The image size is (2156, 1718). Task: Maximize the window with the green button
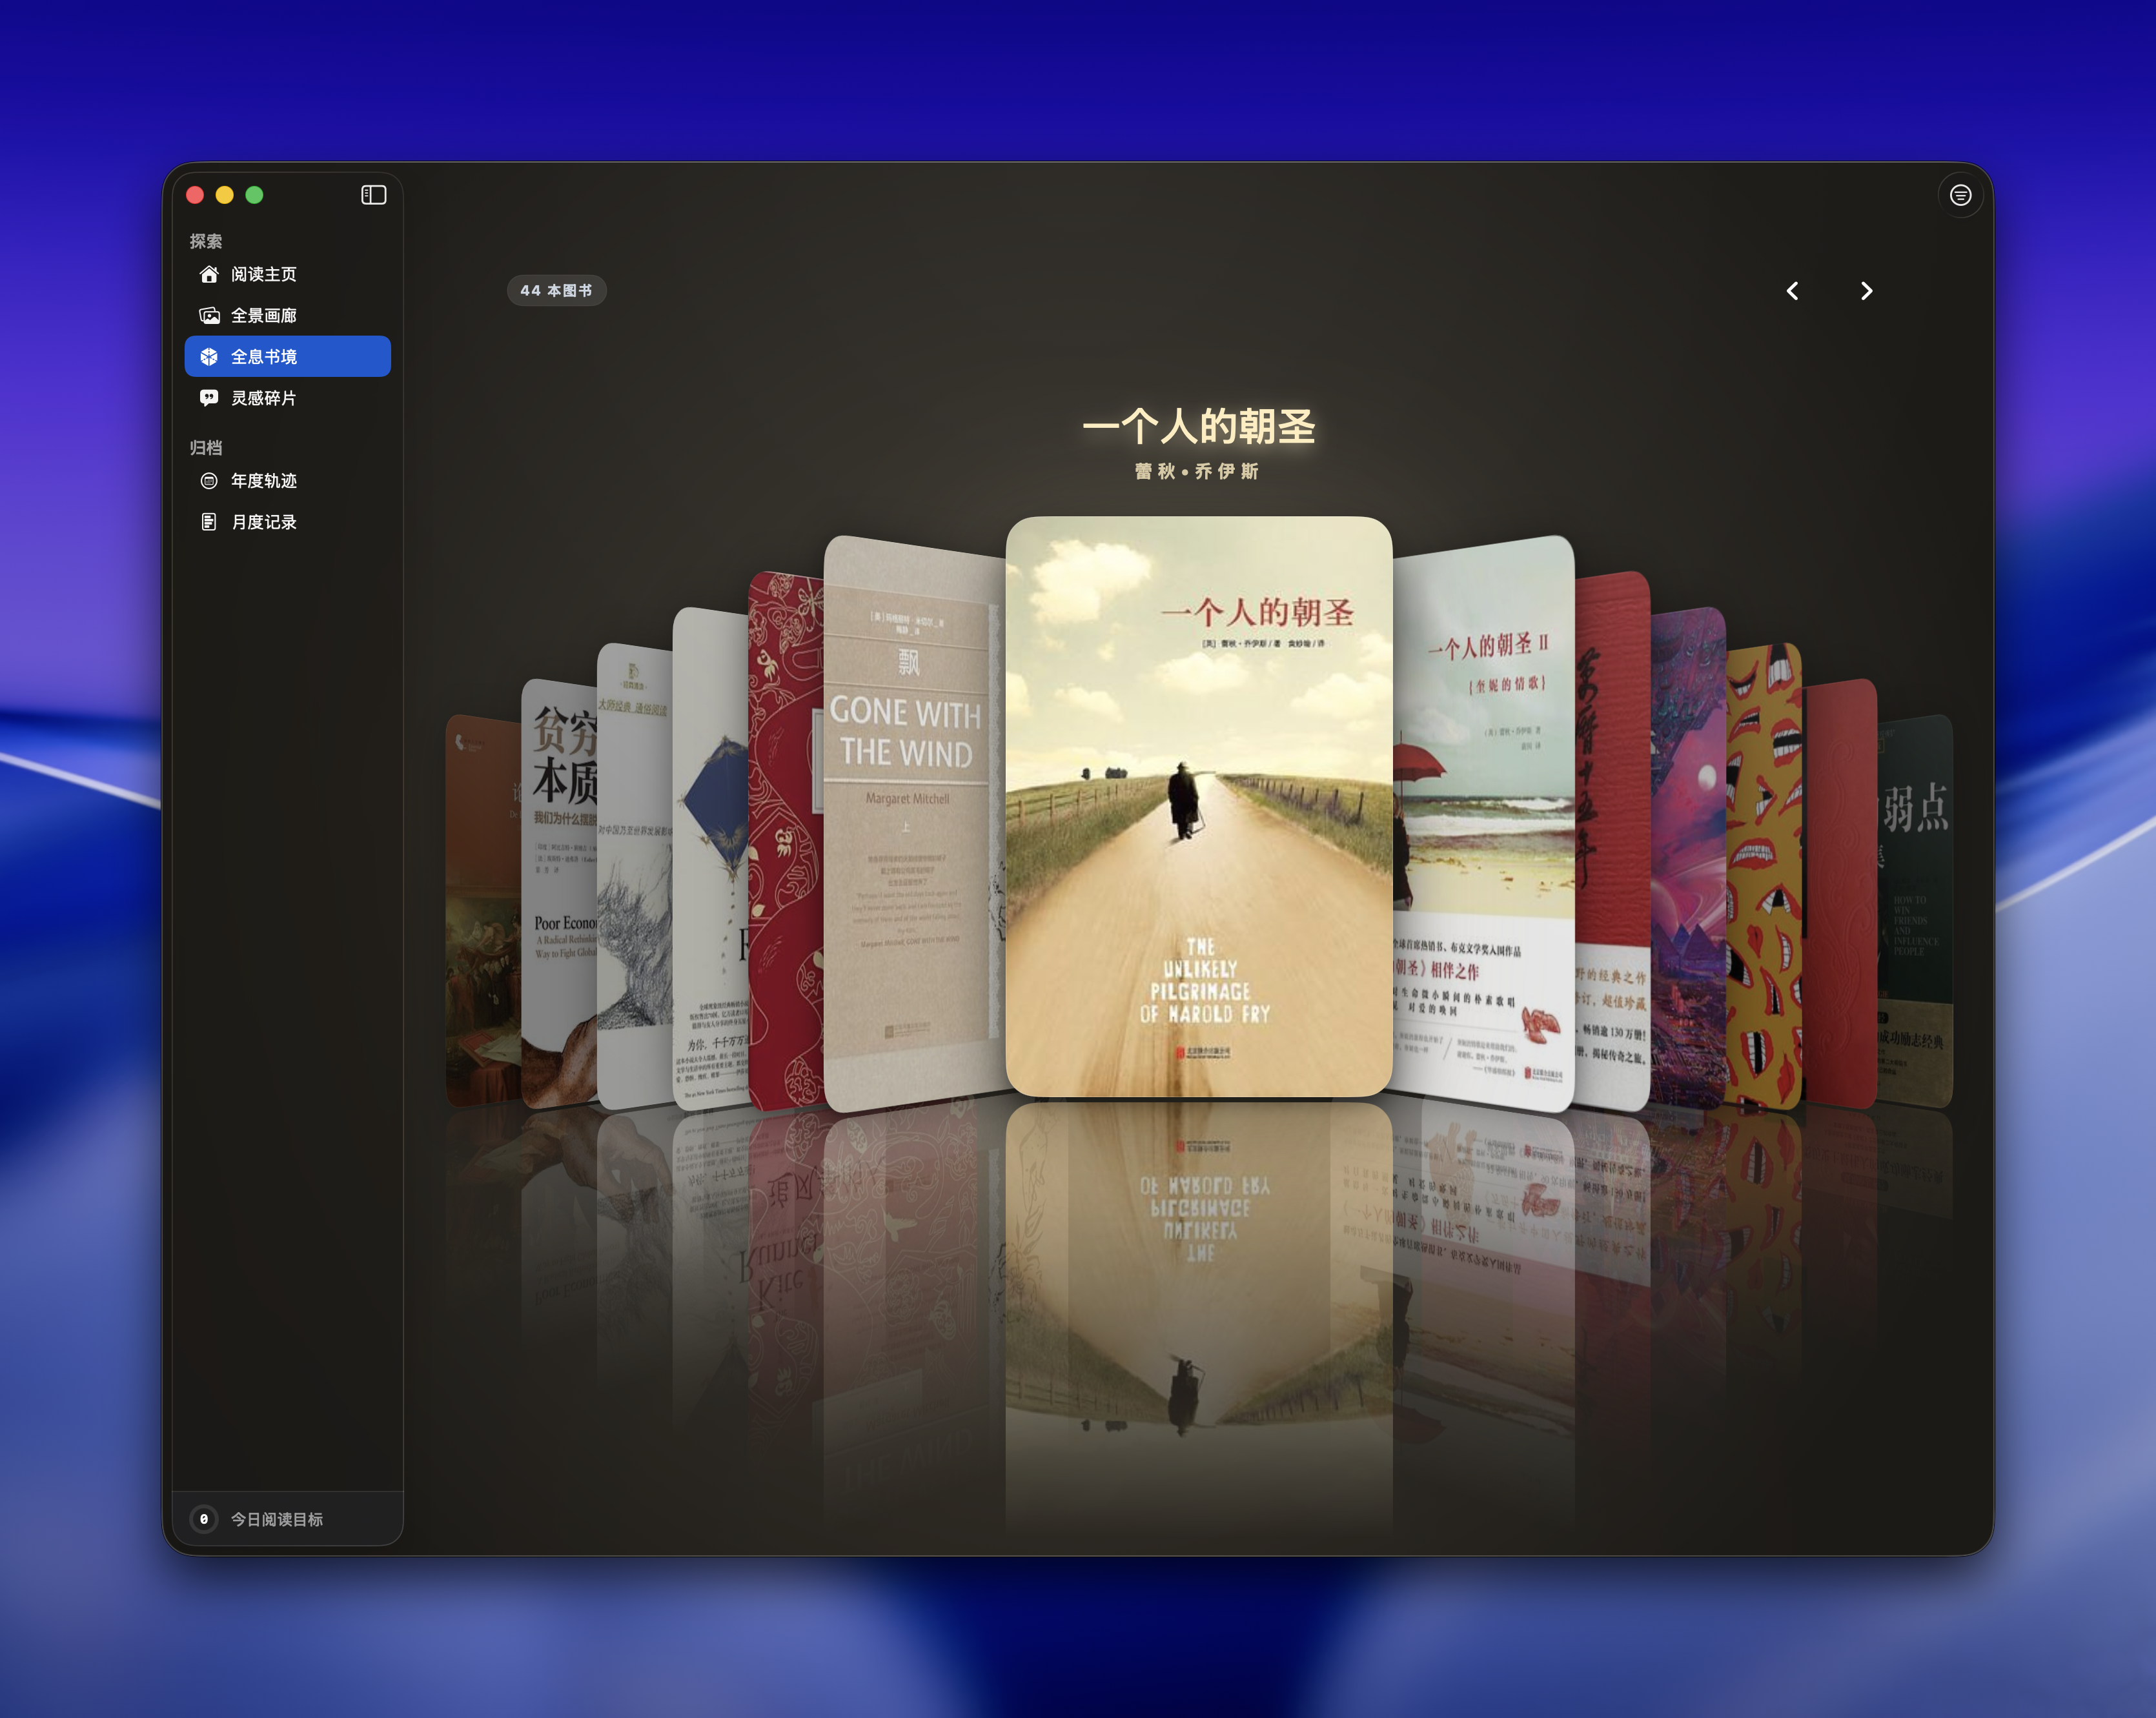coord(255,195)
